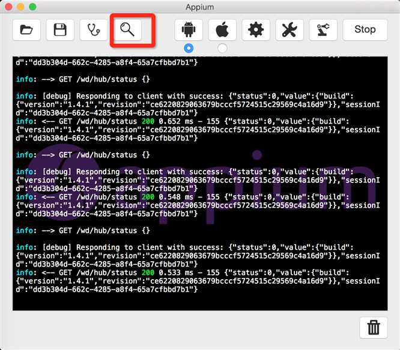Image resolution: width=400 pixels, height=350 pixels.
Task: Click log line with 0.548 ms response
Action: coord(182,197)
